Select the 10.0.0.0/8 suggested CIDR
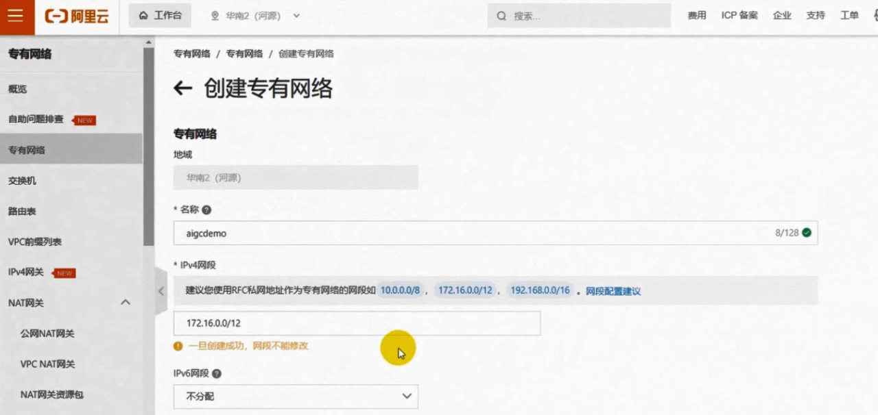 400,290
